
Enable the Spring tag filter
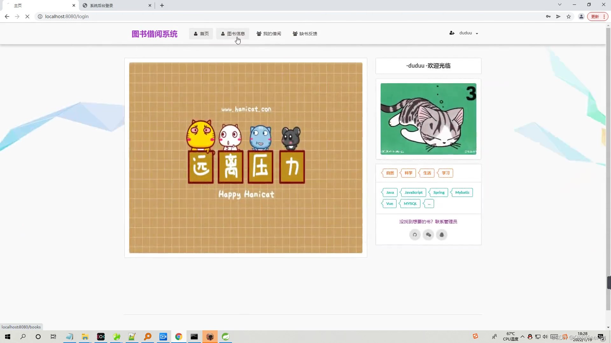tap(439, 192)
